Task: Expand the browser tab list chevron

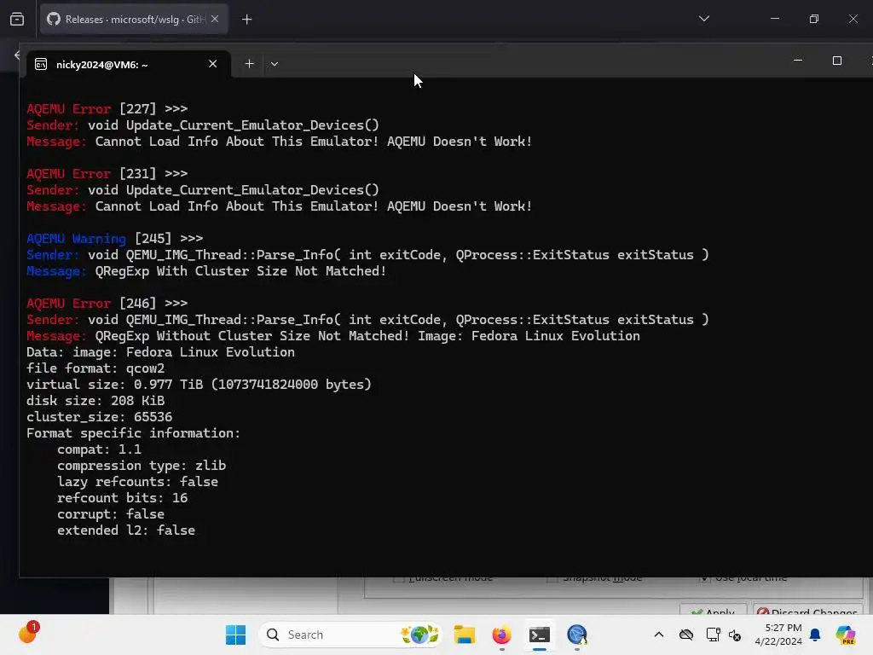Action: point(703,19)
